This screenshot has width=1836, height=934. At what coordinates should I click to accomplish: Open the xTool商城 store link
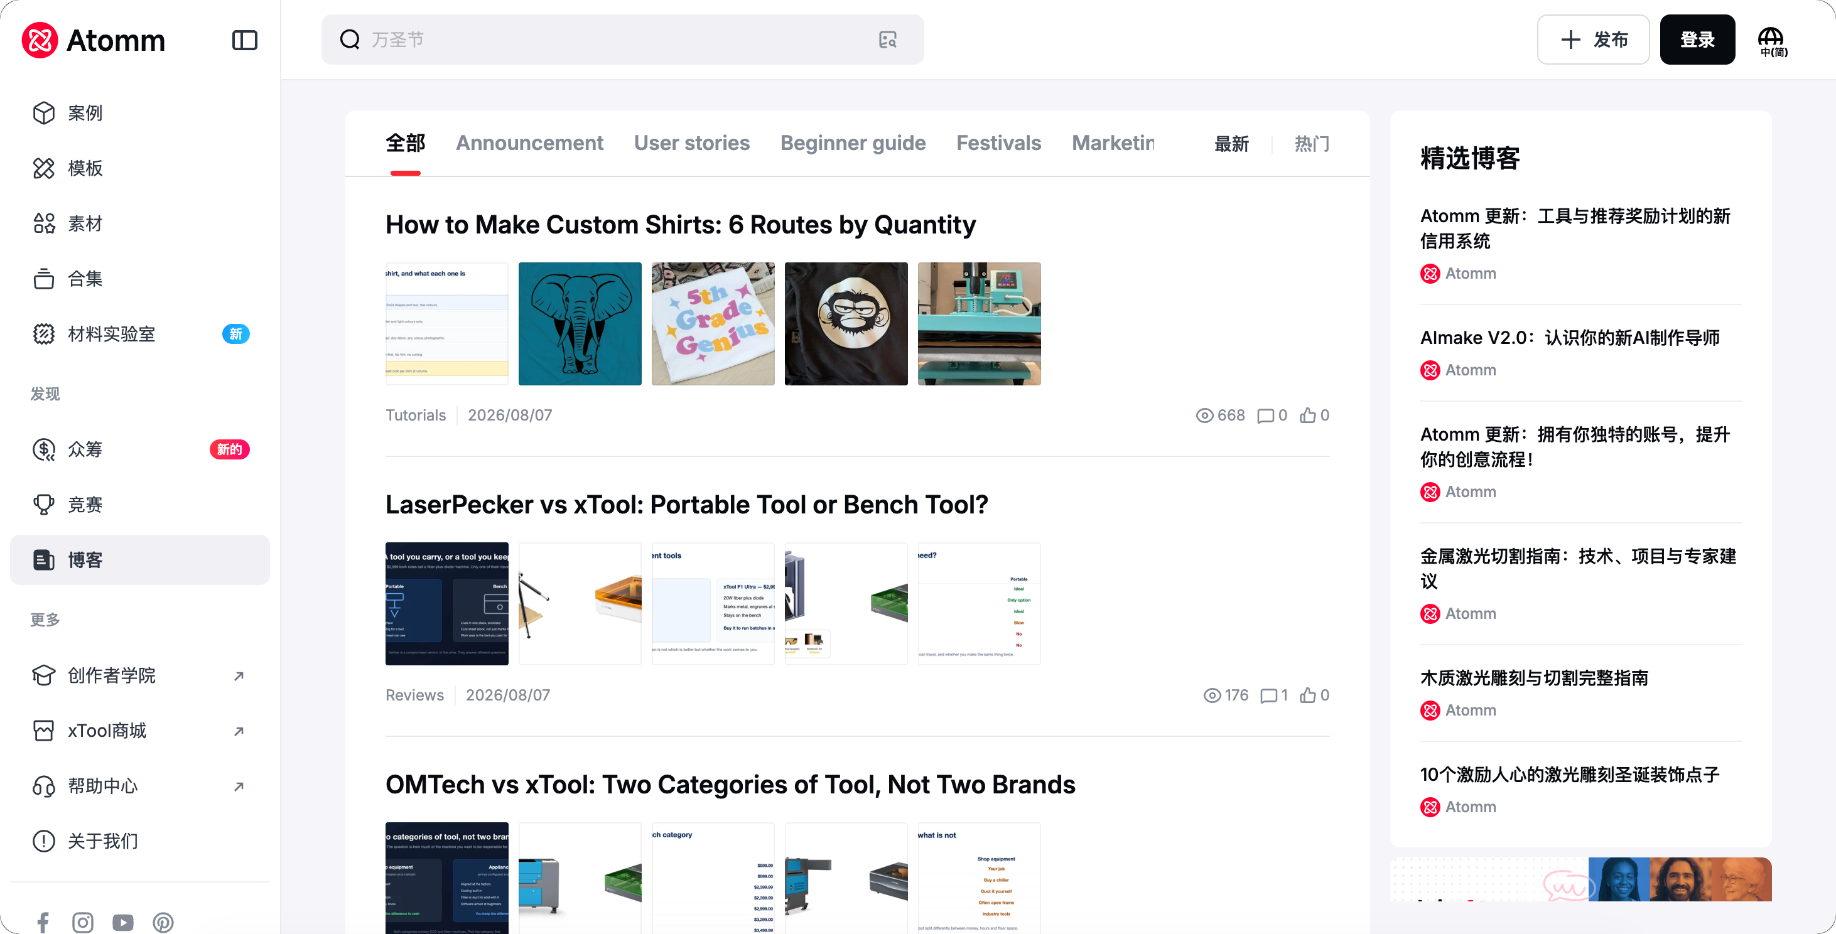click(x=139, y=730)
